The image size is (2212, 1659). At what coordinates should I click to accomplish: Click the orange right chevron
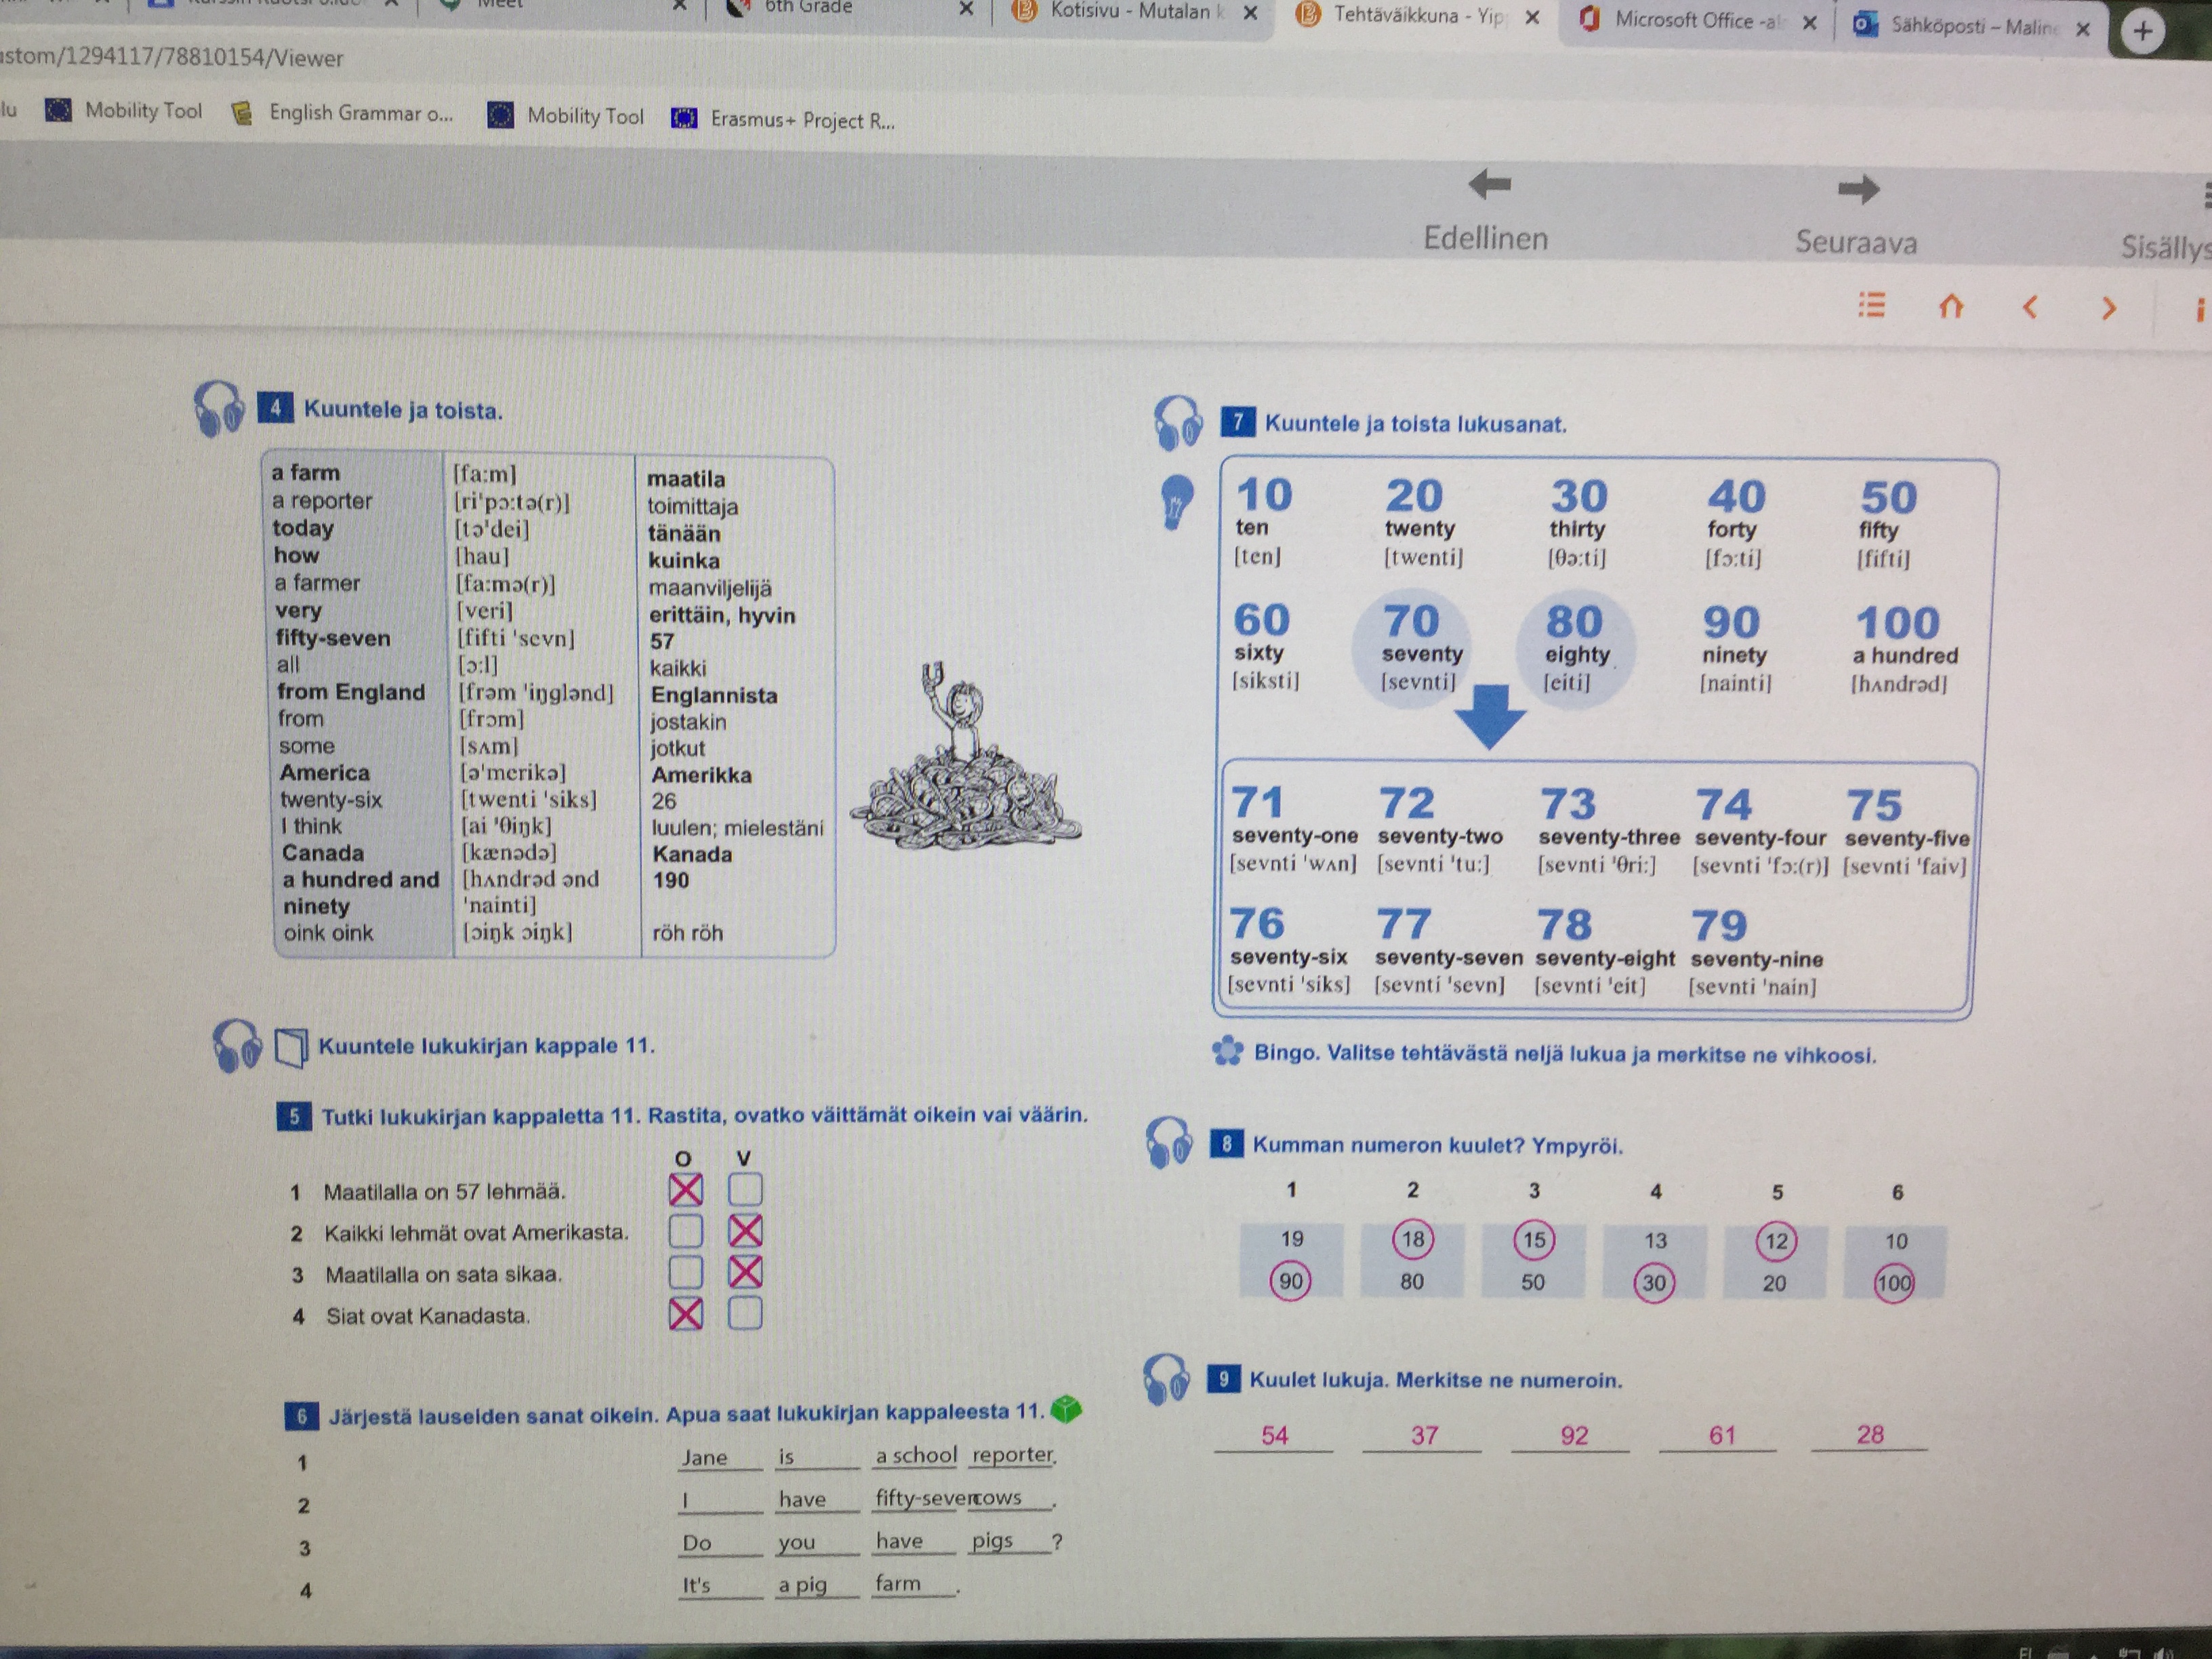coord(2108,308)
